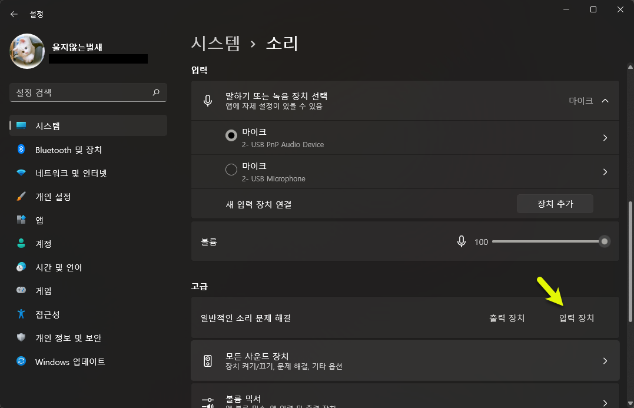
Task: Click the 개인 설정 paintbrush icon
Action: (21, 196)
